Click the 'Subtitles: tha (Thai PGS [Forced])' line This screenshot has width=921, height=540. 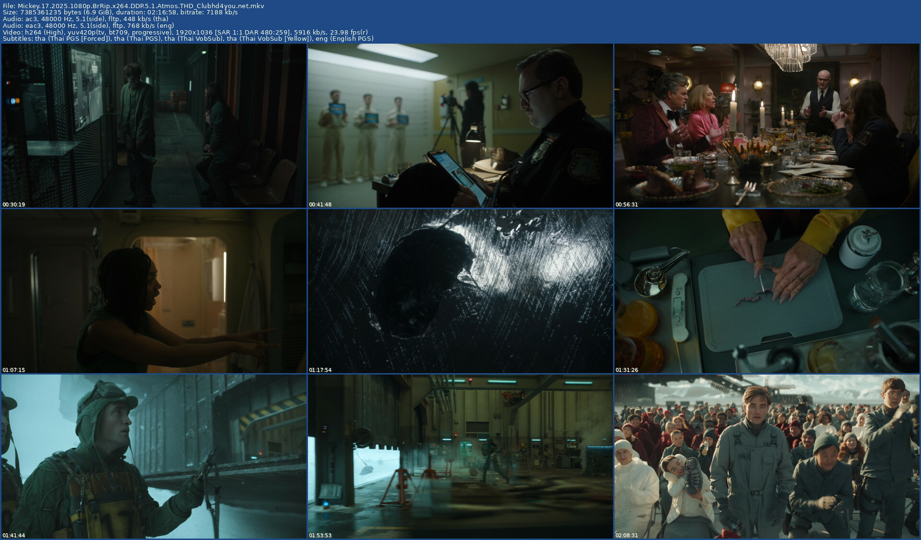click(x=188, y=38)
